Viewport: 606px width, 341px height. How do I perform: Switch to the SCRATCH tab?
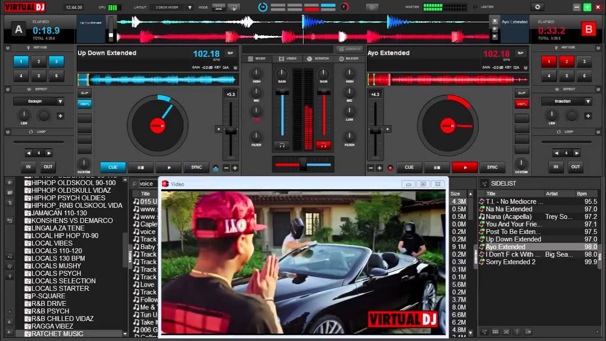[318, 58]
